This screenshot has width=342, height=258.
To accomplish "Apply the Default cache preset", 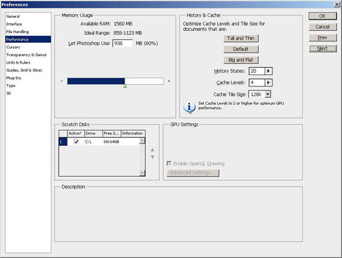I will tap(241, 49).
